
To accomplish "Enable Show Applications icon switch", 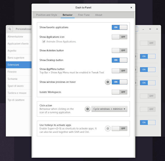I will tap(120, 37).
